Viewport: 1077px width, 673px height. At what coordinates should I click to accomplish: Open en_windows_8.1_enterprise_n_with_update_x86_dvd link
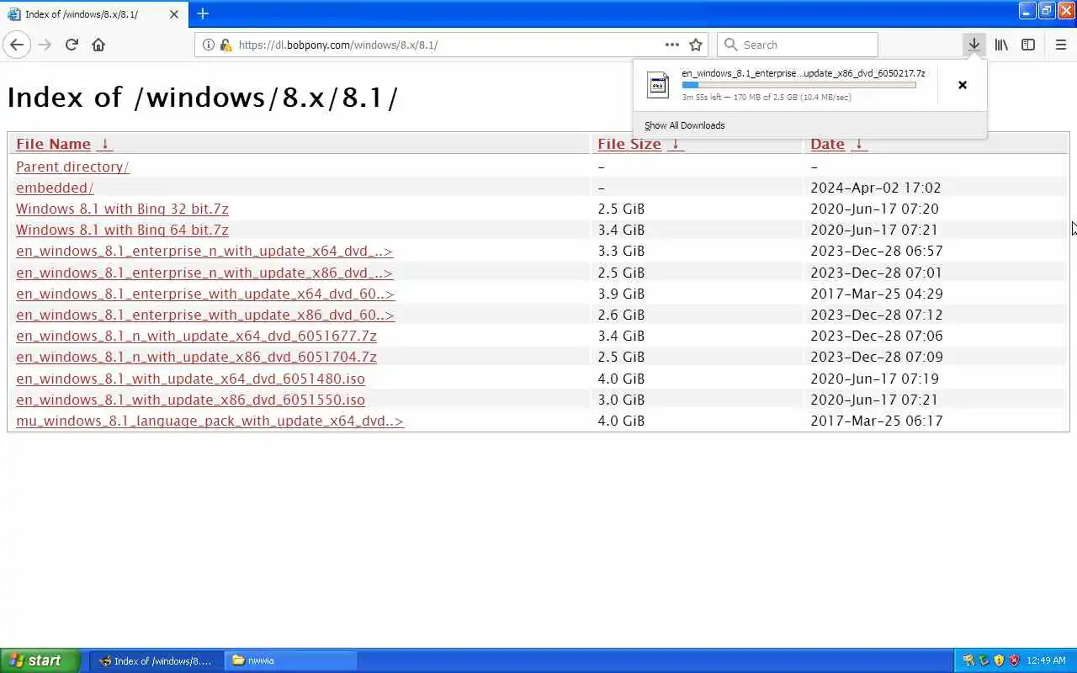coord(204,273)
